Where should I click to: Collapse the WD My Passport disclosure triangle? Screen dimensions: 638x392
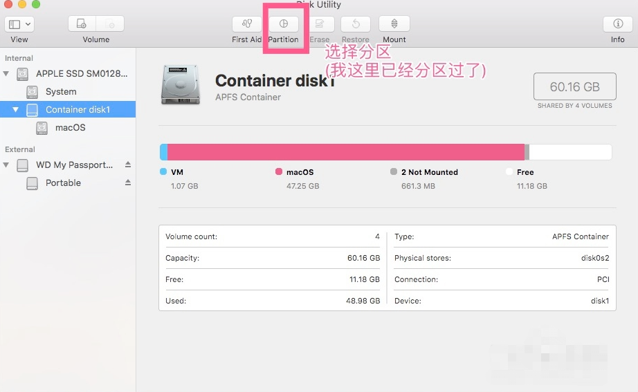[x=7, y=165]
